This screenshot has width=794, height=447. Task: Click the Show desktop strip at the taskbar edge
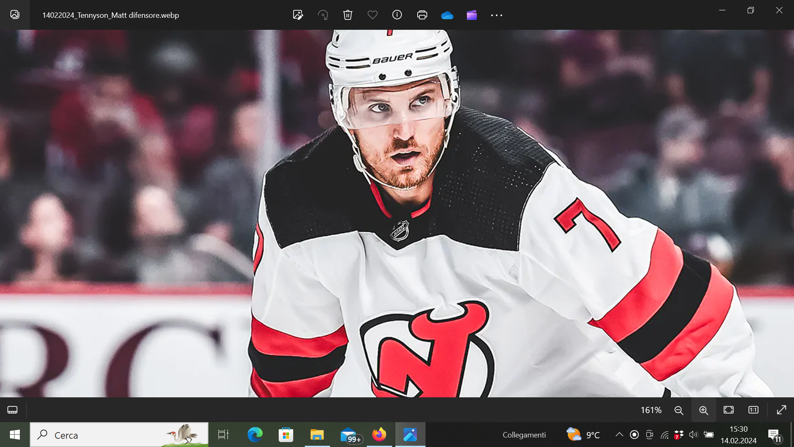point(792,435)
